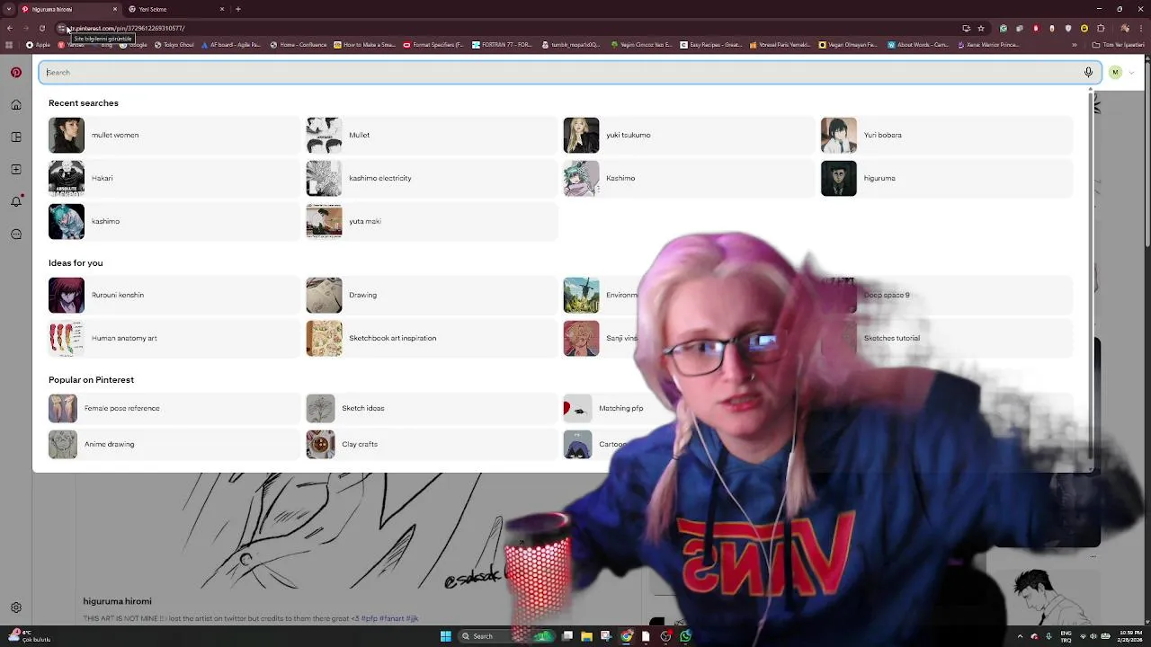Click the voice search microphone icon
The width and height of the screenshot is (1151, 647).
click(1088, 72)
